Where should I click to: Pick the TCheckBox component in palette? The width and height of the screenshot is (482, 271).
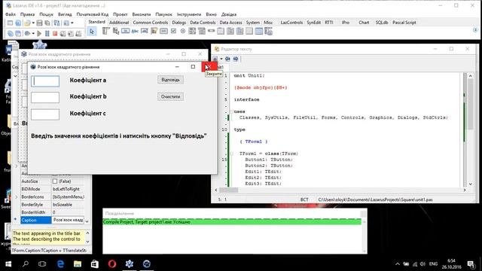173,31
